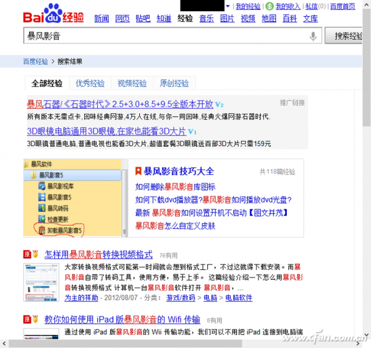Viewport: 371px width, 348px height.
Task: Open 怎样用暴风影音转换视频格式 result title
Action: pyautogui.click(x=98, y=254)
